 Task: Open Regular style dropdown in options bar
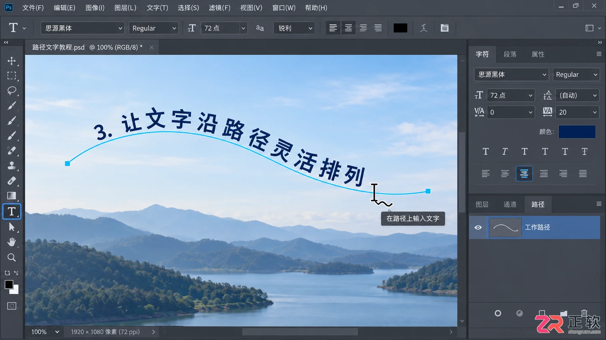pos(154,28)
